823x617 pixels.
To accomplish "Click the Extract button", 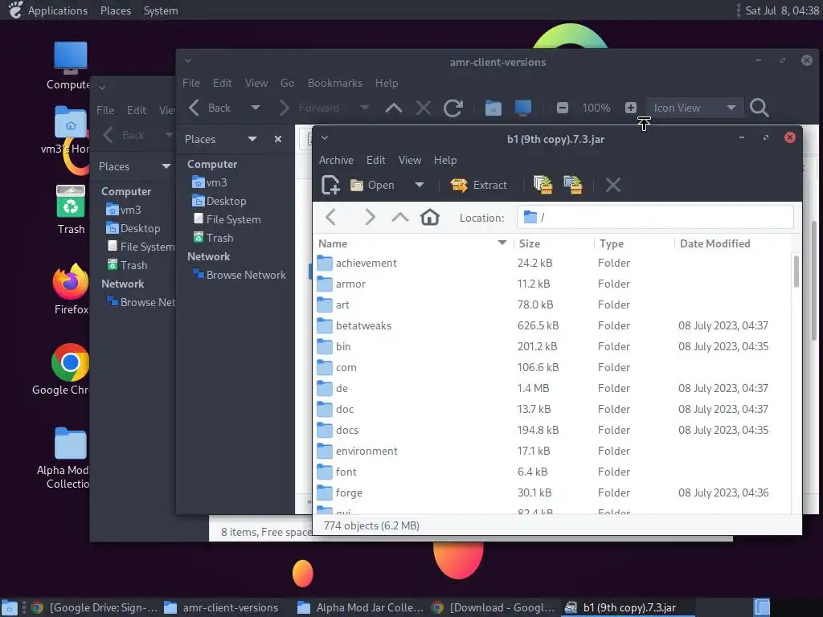I will (479, 185).
